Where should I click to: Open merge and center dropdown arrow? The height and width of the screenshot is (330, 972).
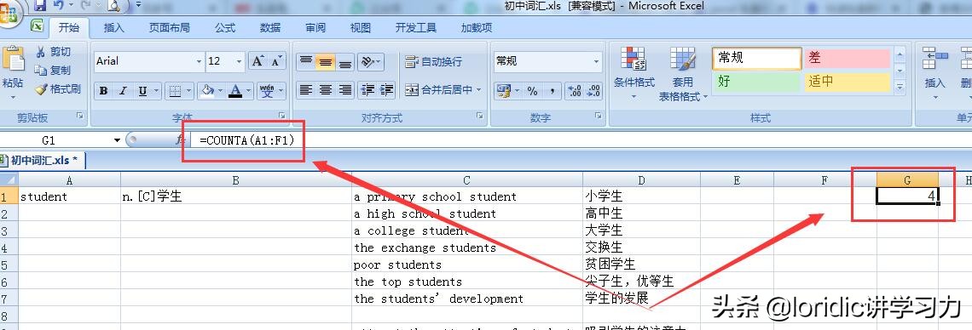pyautogui.click(x=478, y=90)
